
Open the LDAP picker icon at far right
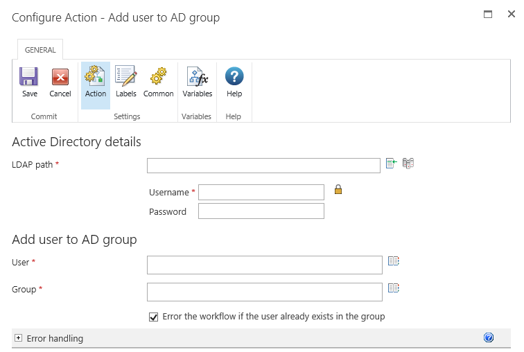point(408,164)
